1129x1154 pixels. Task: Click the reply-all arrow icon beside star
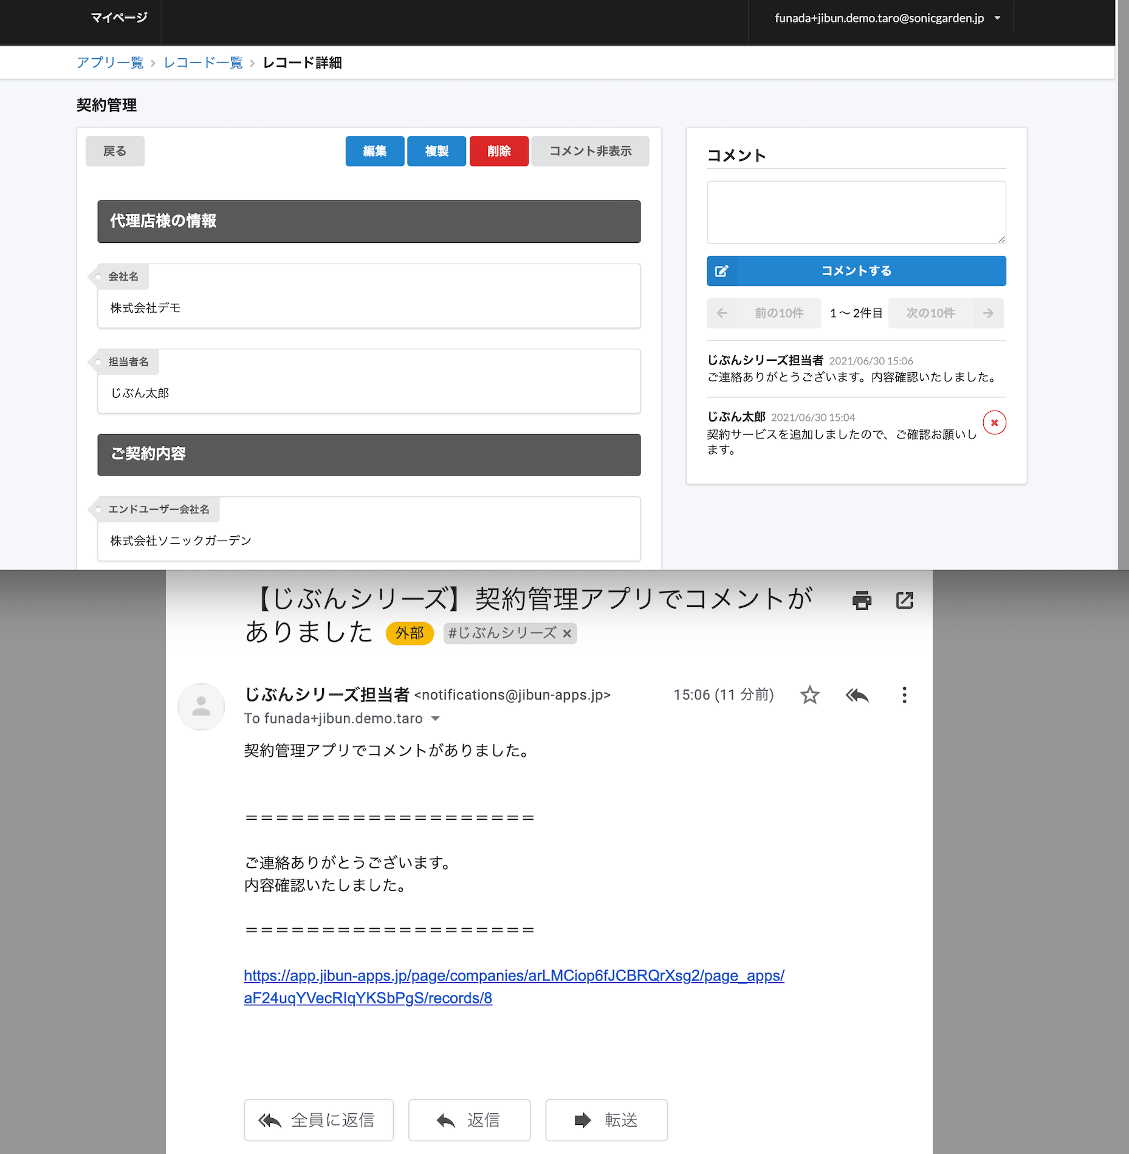857,695
